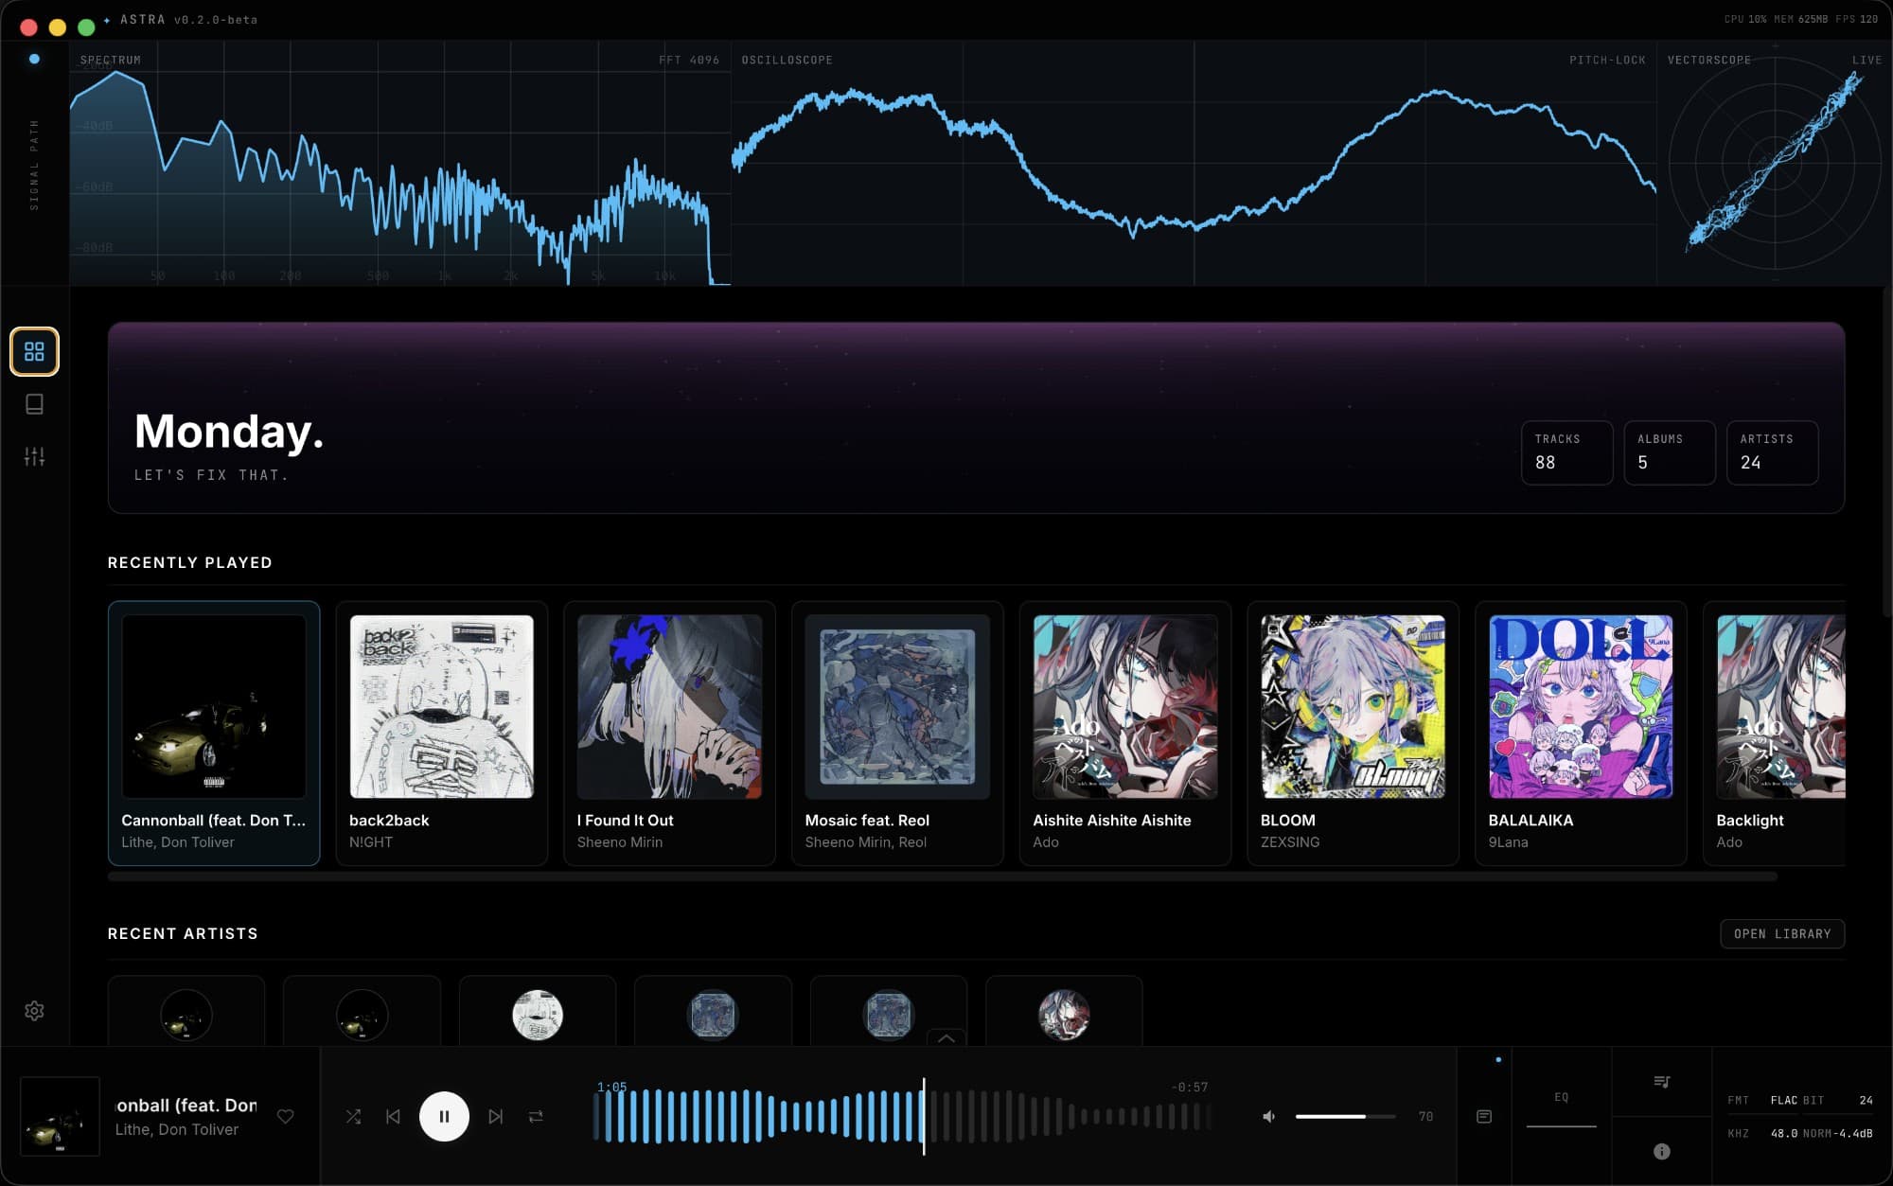Click the OPEN LIBRARY button
Screen dimensions: 1893x1186
pos(1781,933)
